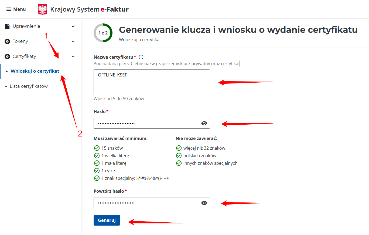Click the hint text Wpisz od 5 do 50 znaków
This screenshot has height=235, width=369.
(x=119, y=99)
